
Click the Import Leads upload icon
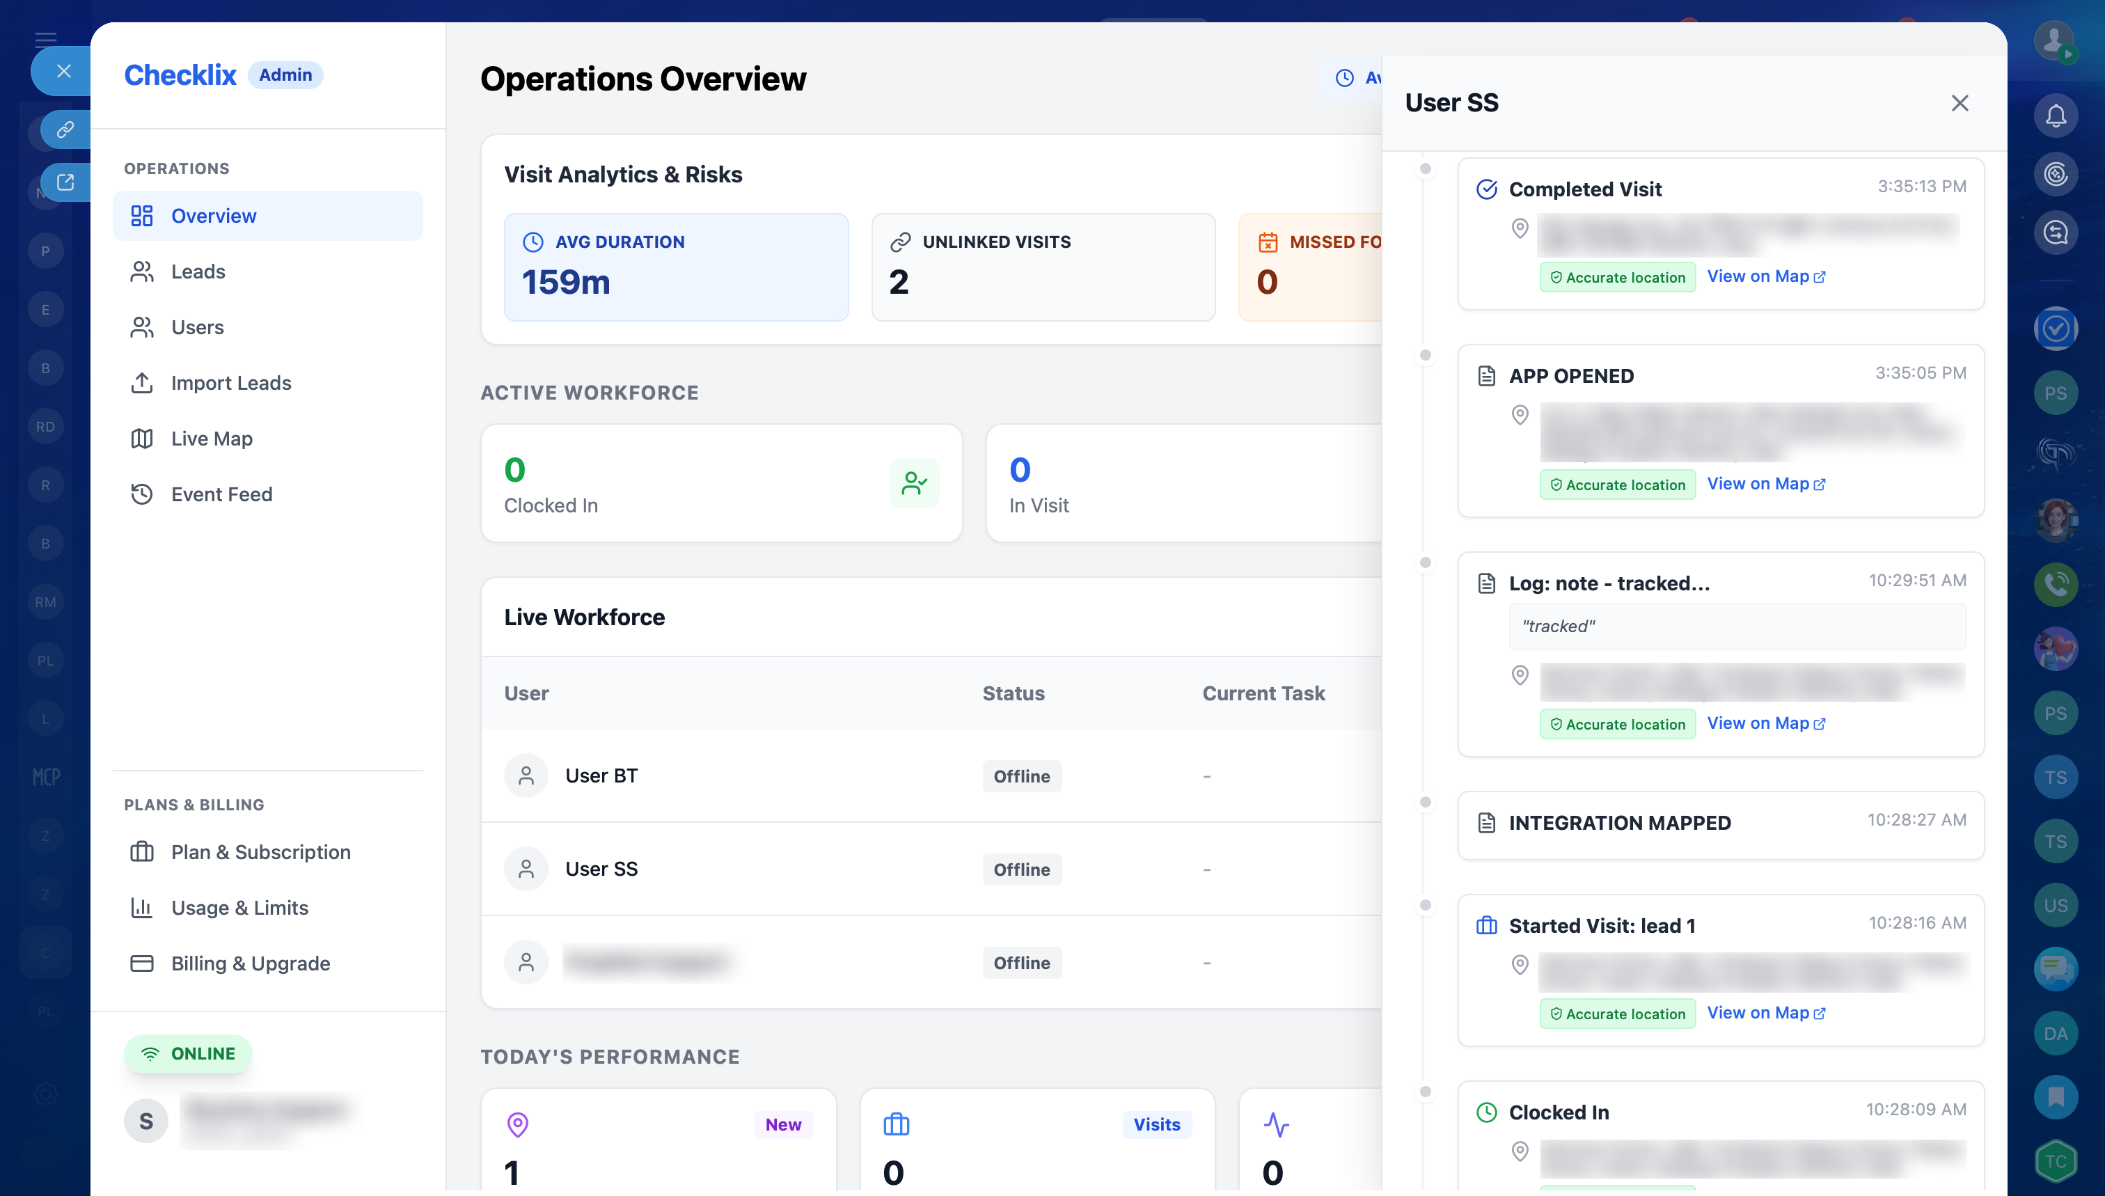tap(141, 383)
